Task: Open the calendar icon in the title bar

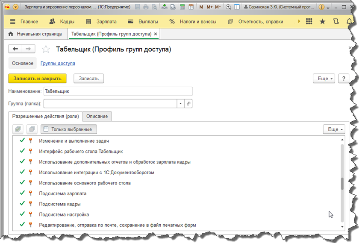Action: pyautogui.click(x=191, y=7)
